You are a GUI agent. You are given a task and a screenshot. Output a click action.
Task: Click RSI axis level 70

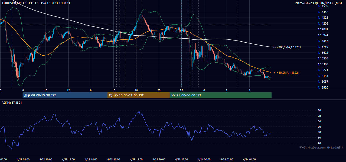pos(319,116)
